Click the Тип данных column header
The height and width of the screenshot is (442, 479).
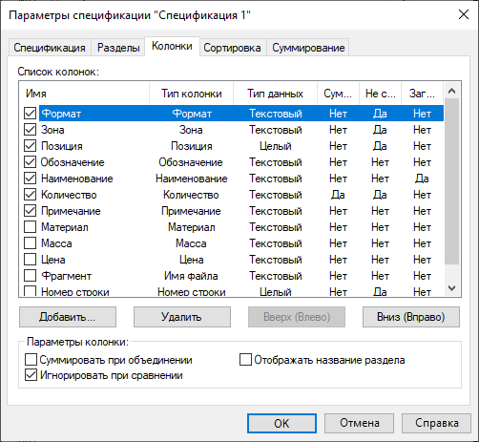click(x=275, y=94)
